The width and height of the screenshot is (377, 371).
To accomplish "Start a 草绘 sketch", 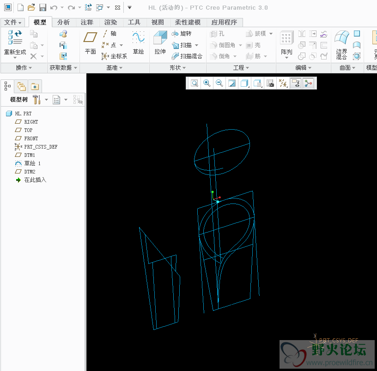I will pos(139,43).
